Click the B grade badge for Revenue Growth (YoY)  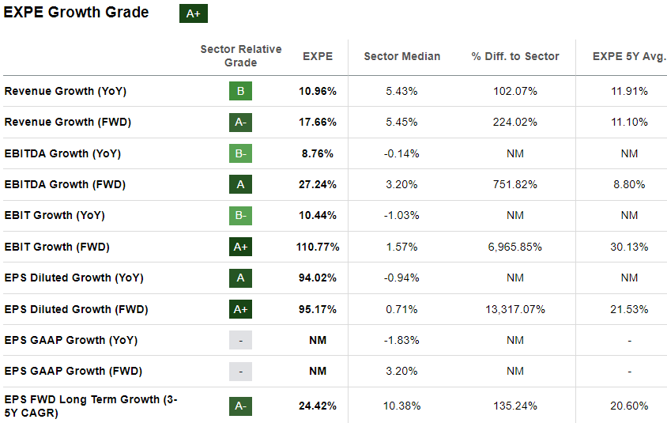click(240, 91)
